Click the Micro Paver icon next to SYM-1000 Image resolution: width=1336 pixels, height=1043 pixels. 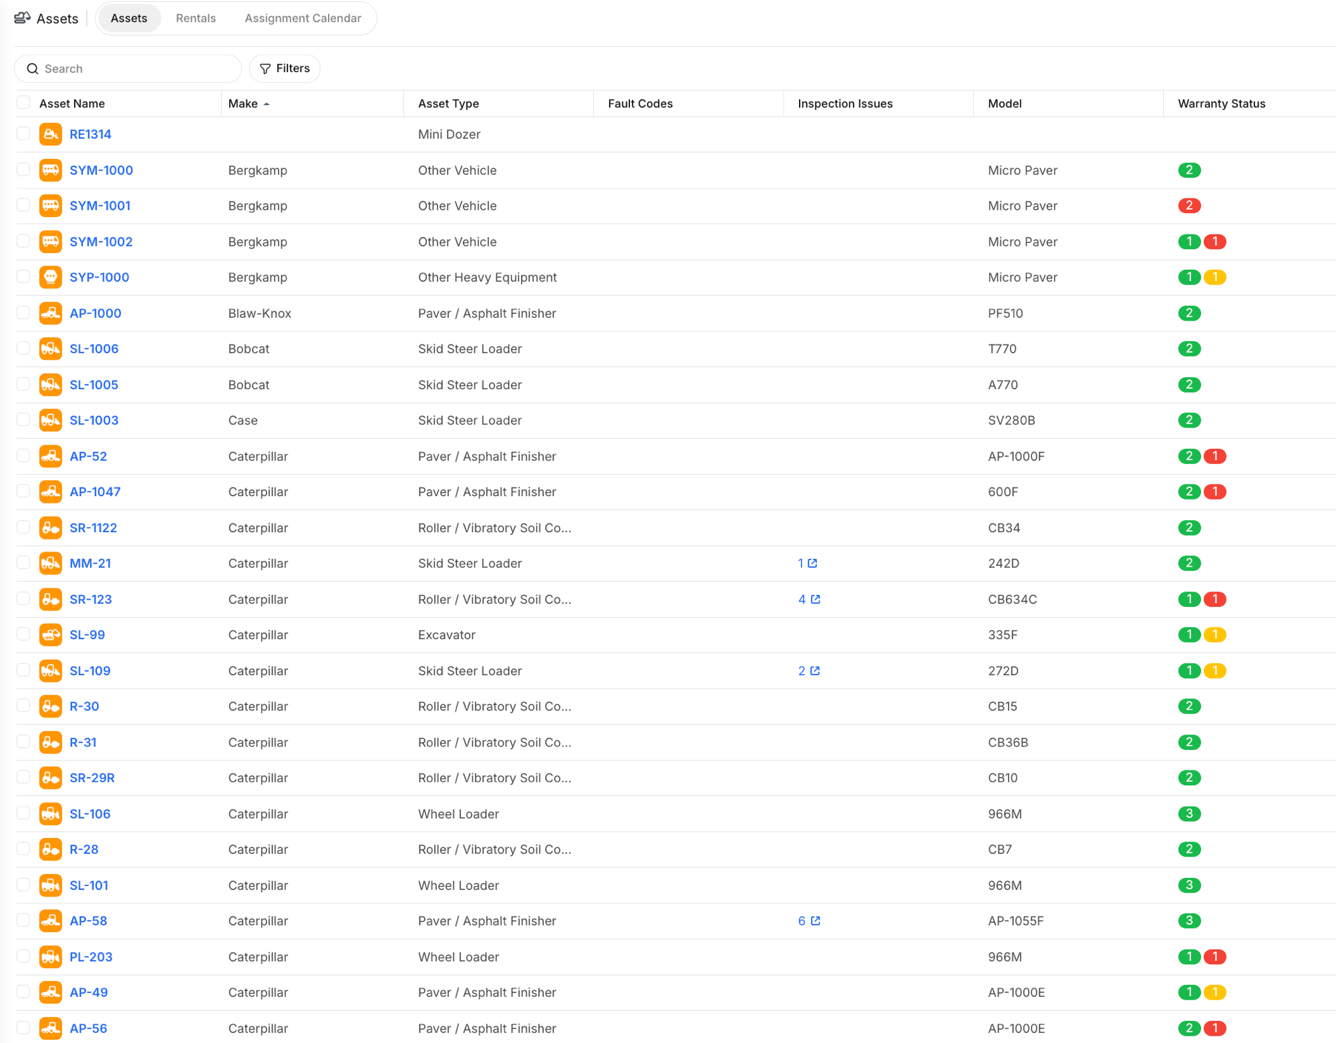[x=50, y=170]
